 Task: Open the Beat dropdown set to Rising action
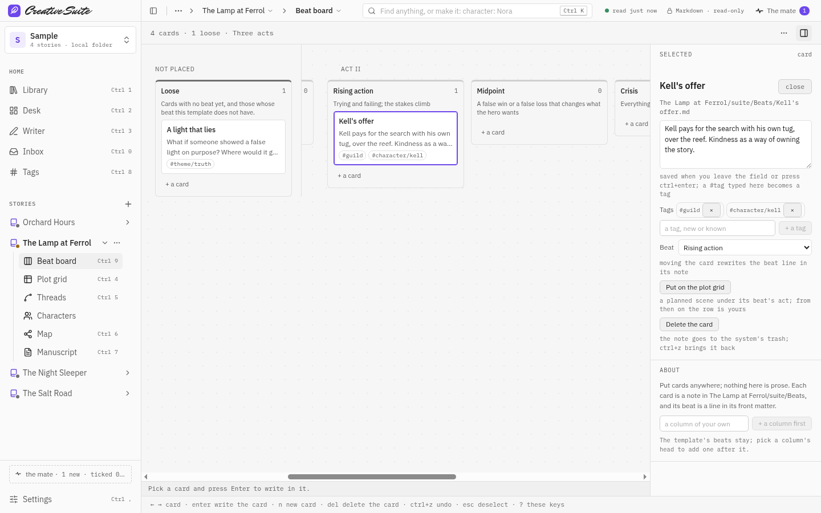pos(745,248)
